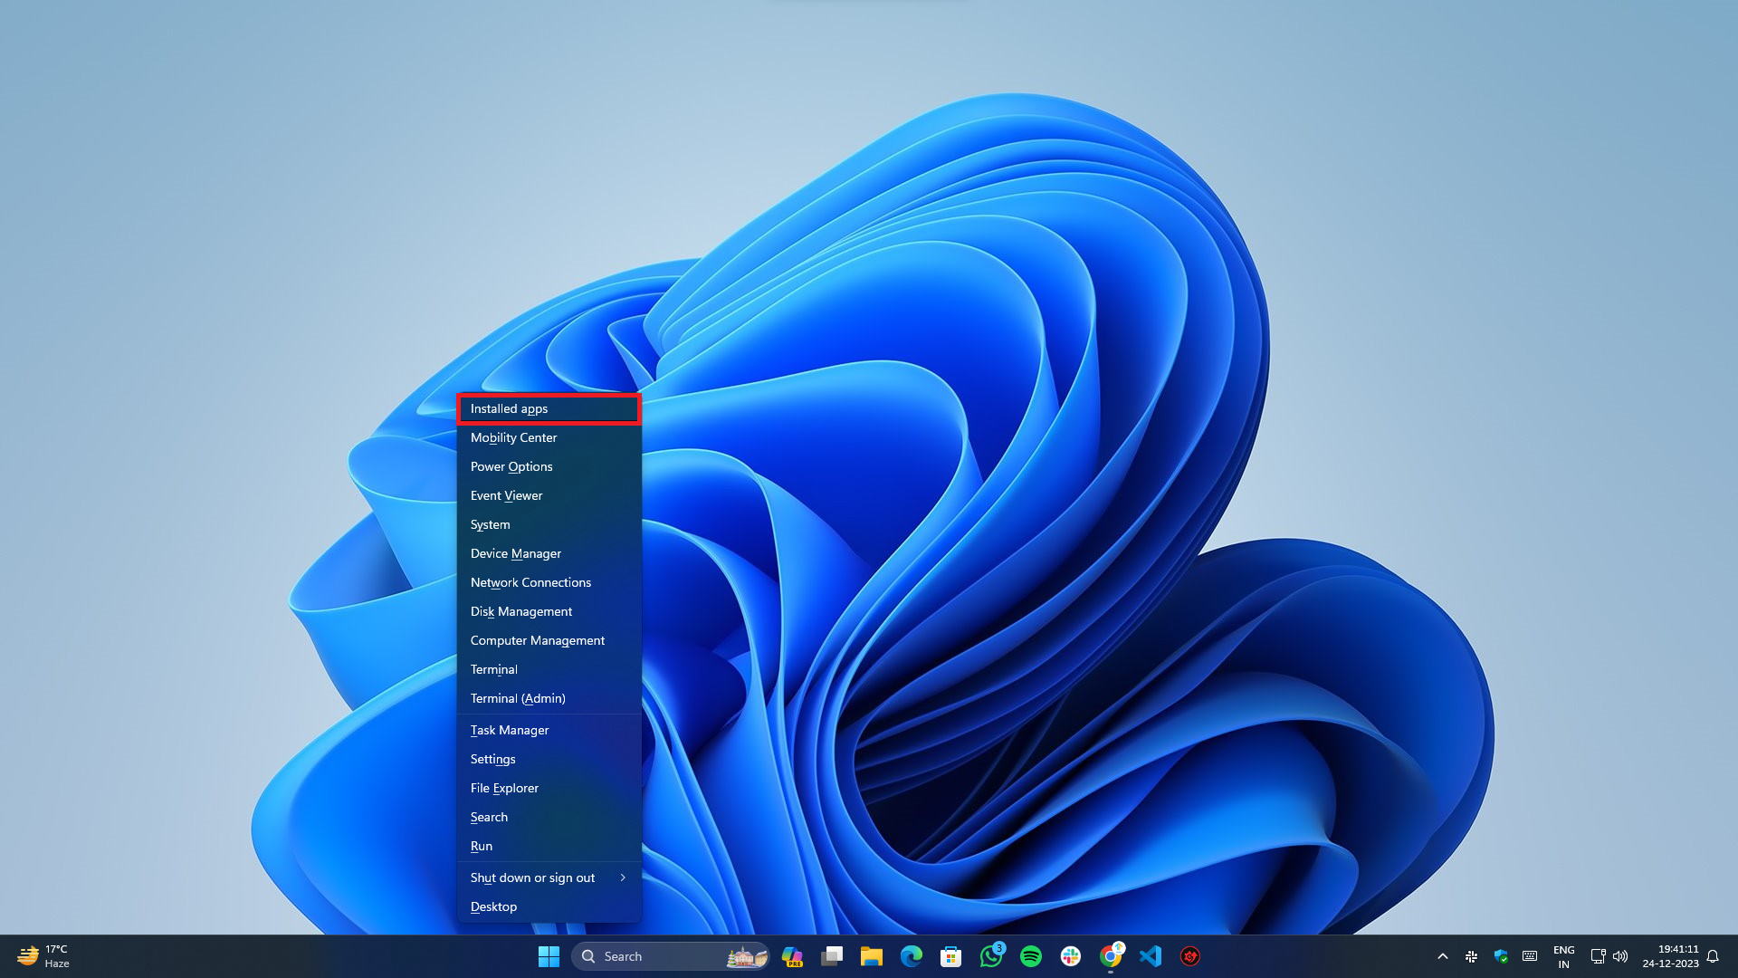
Task: Open the red gear app taskbar icon
Action: tap(1190, 956)
